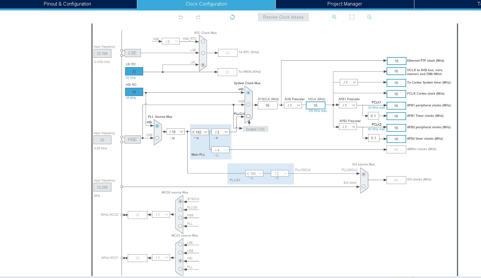Switch to Pinout & Configuration tab
Screen dimensions: 481x278
(68, 4)
